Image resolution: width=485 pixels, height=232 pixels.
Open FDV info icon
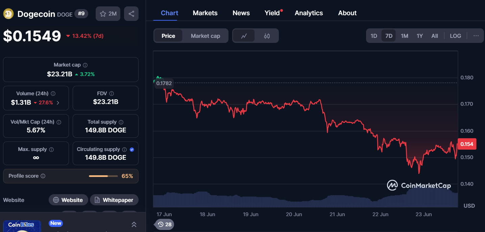point(112,94)
